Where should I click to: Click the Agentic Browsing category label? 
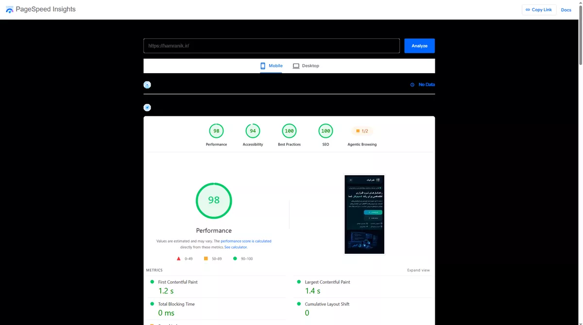tap(362, 145)
